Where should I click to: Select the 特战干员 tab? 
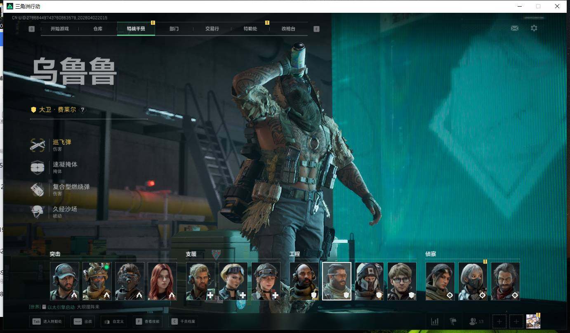[x=136, y=29]
